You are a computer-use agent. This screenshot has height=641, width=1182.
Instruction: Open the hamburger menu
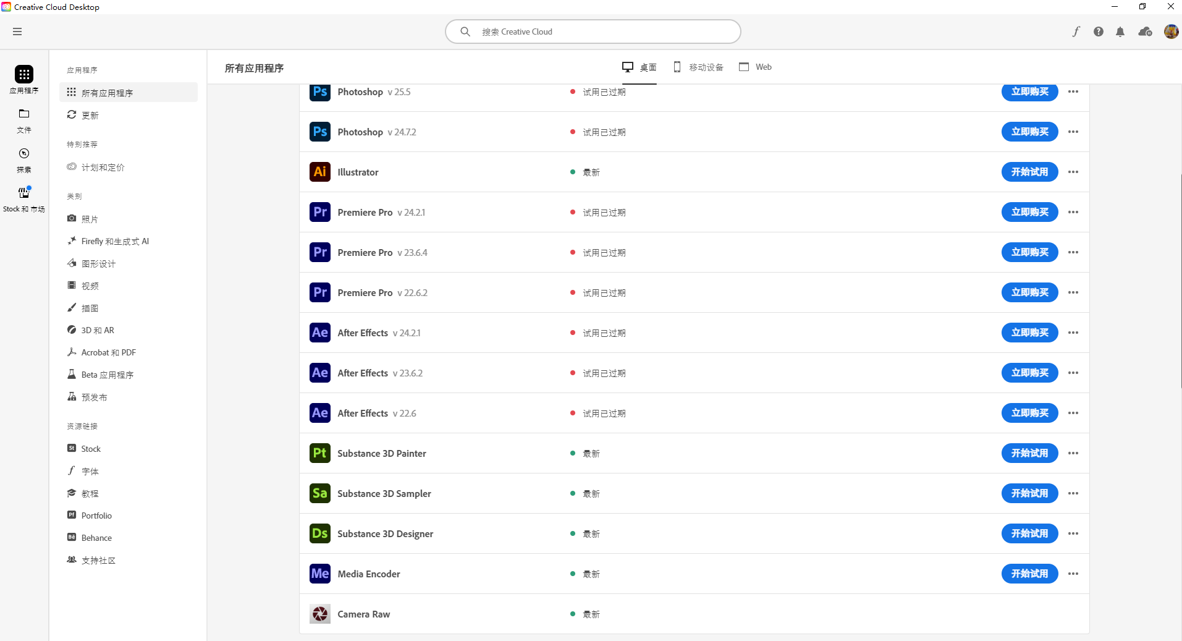pos(17,32)
